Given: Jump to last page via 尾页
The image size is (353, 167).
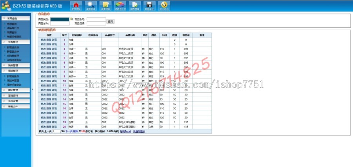Looking at the screenshot, I should coord(75,131).
